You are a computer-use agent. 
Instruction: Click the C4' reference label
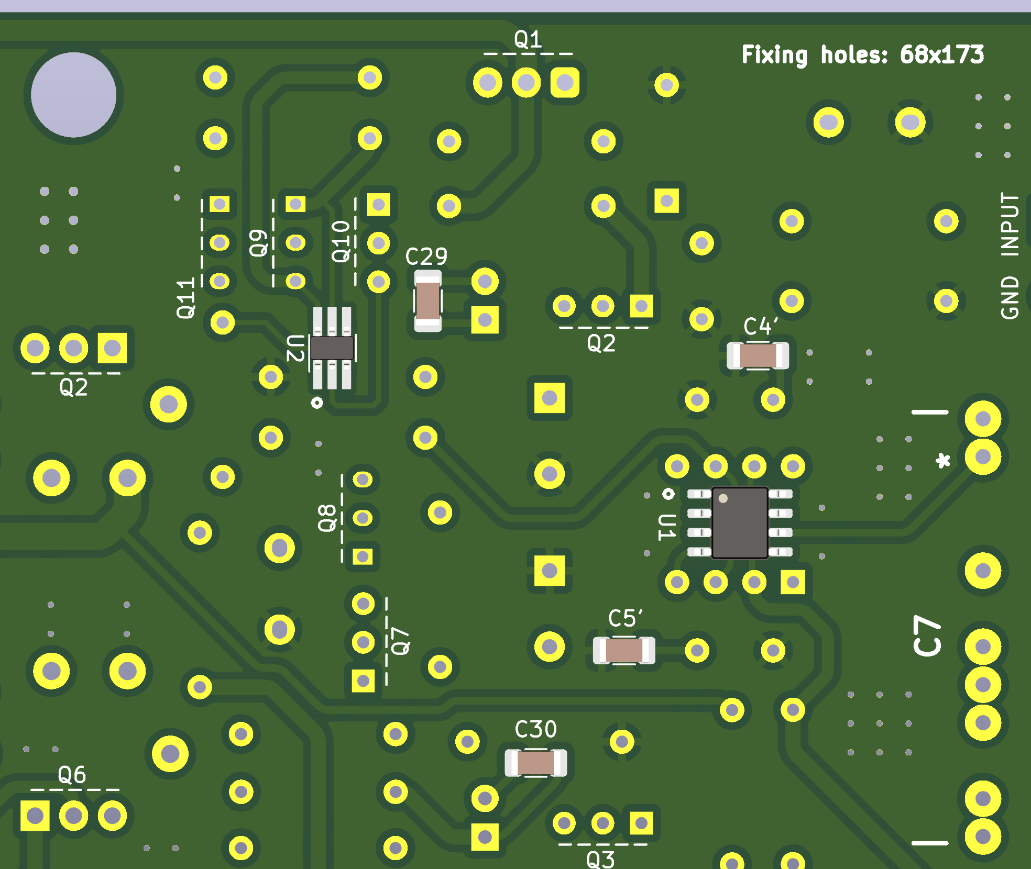pyautogui.click(x=761, y=326)
